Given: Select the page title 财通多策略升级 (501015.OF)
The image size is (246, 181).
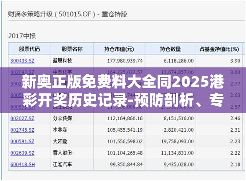Looking at the screenshot, I should point(52,14).
